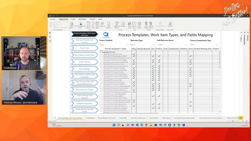This screenshot has height=141, width=251.
Task: Switch to the Exibição ribbon tab
Action: pos(93,19)
